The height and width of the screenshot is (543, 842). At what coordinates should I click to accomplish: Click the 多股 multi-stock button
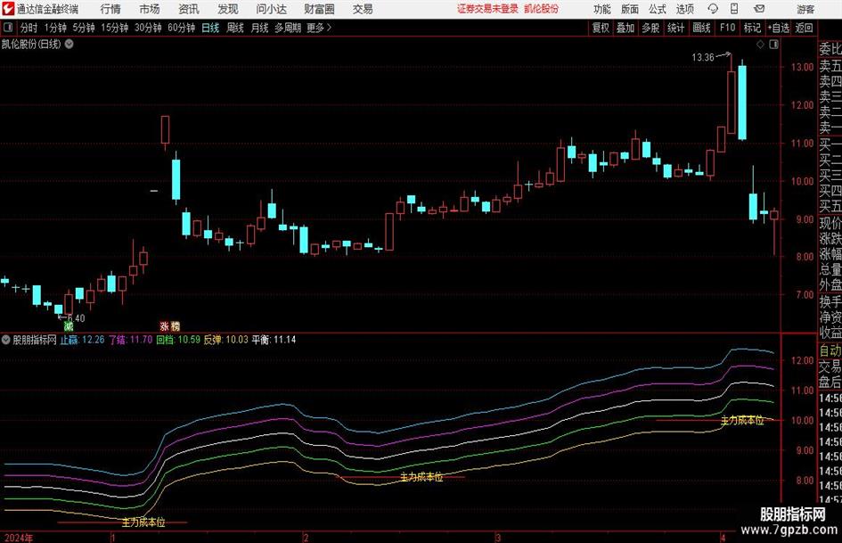pos(650,28)
